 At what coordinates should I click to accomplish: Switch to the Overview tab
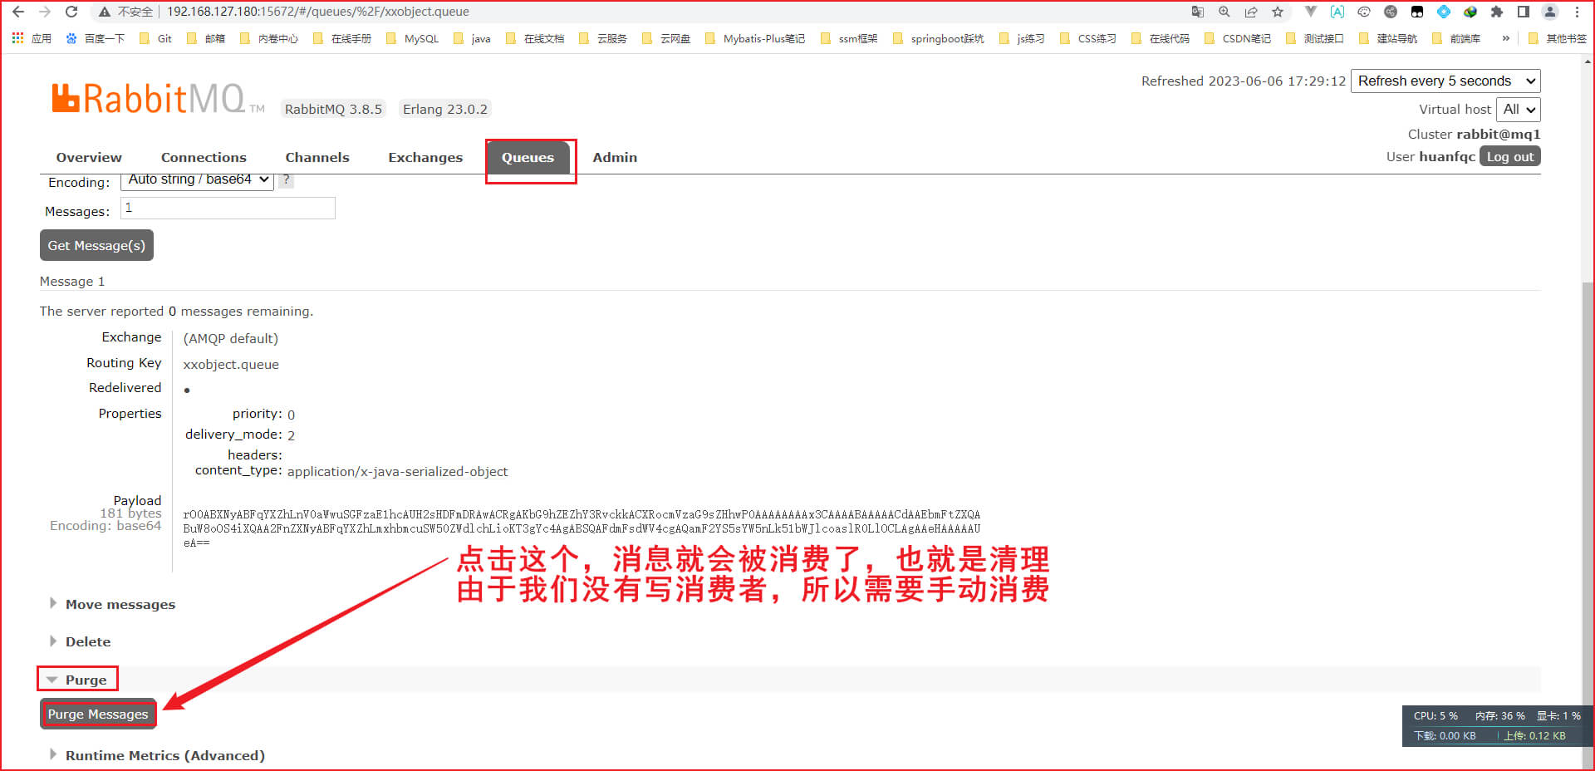click(x=89, y=157)
